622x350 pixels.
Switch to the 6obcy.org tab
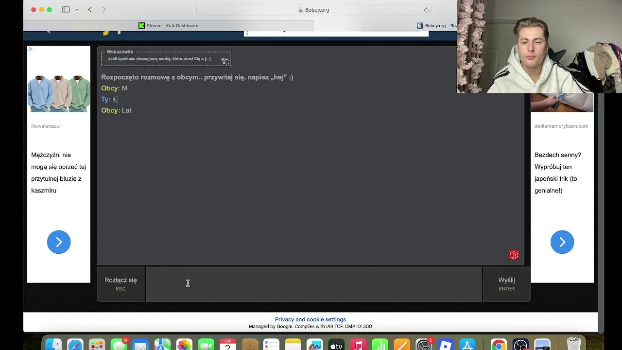pos(437,26)
